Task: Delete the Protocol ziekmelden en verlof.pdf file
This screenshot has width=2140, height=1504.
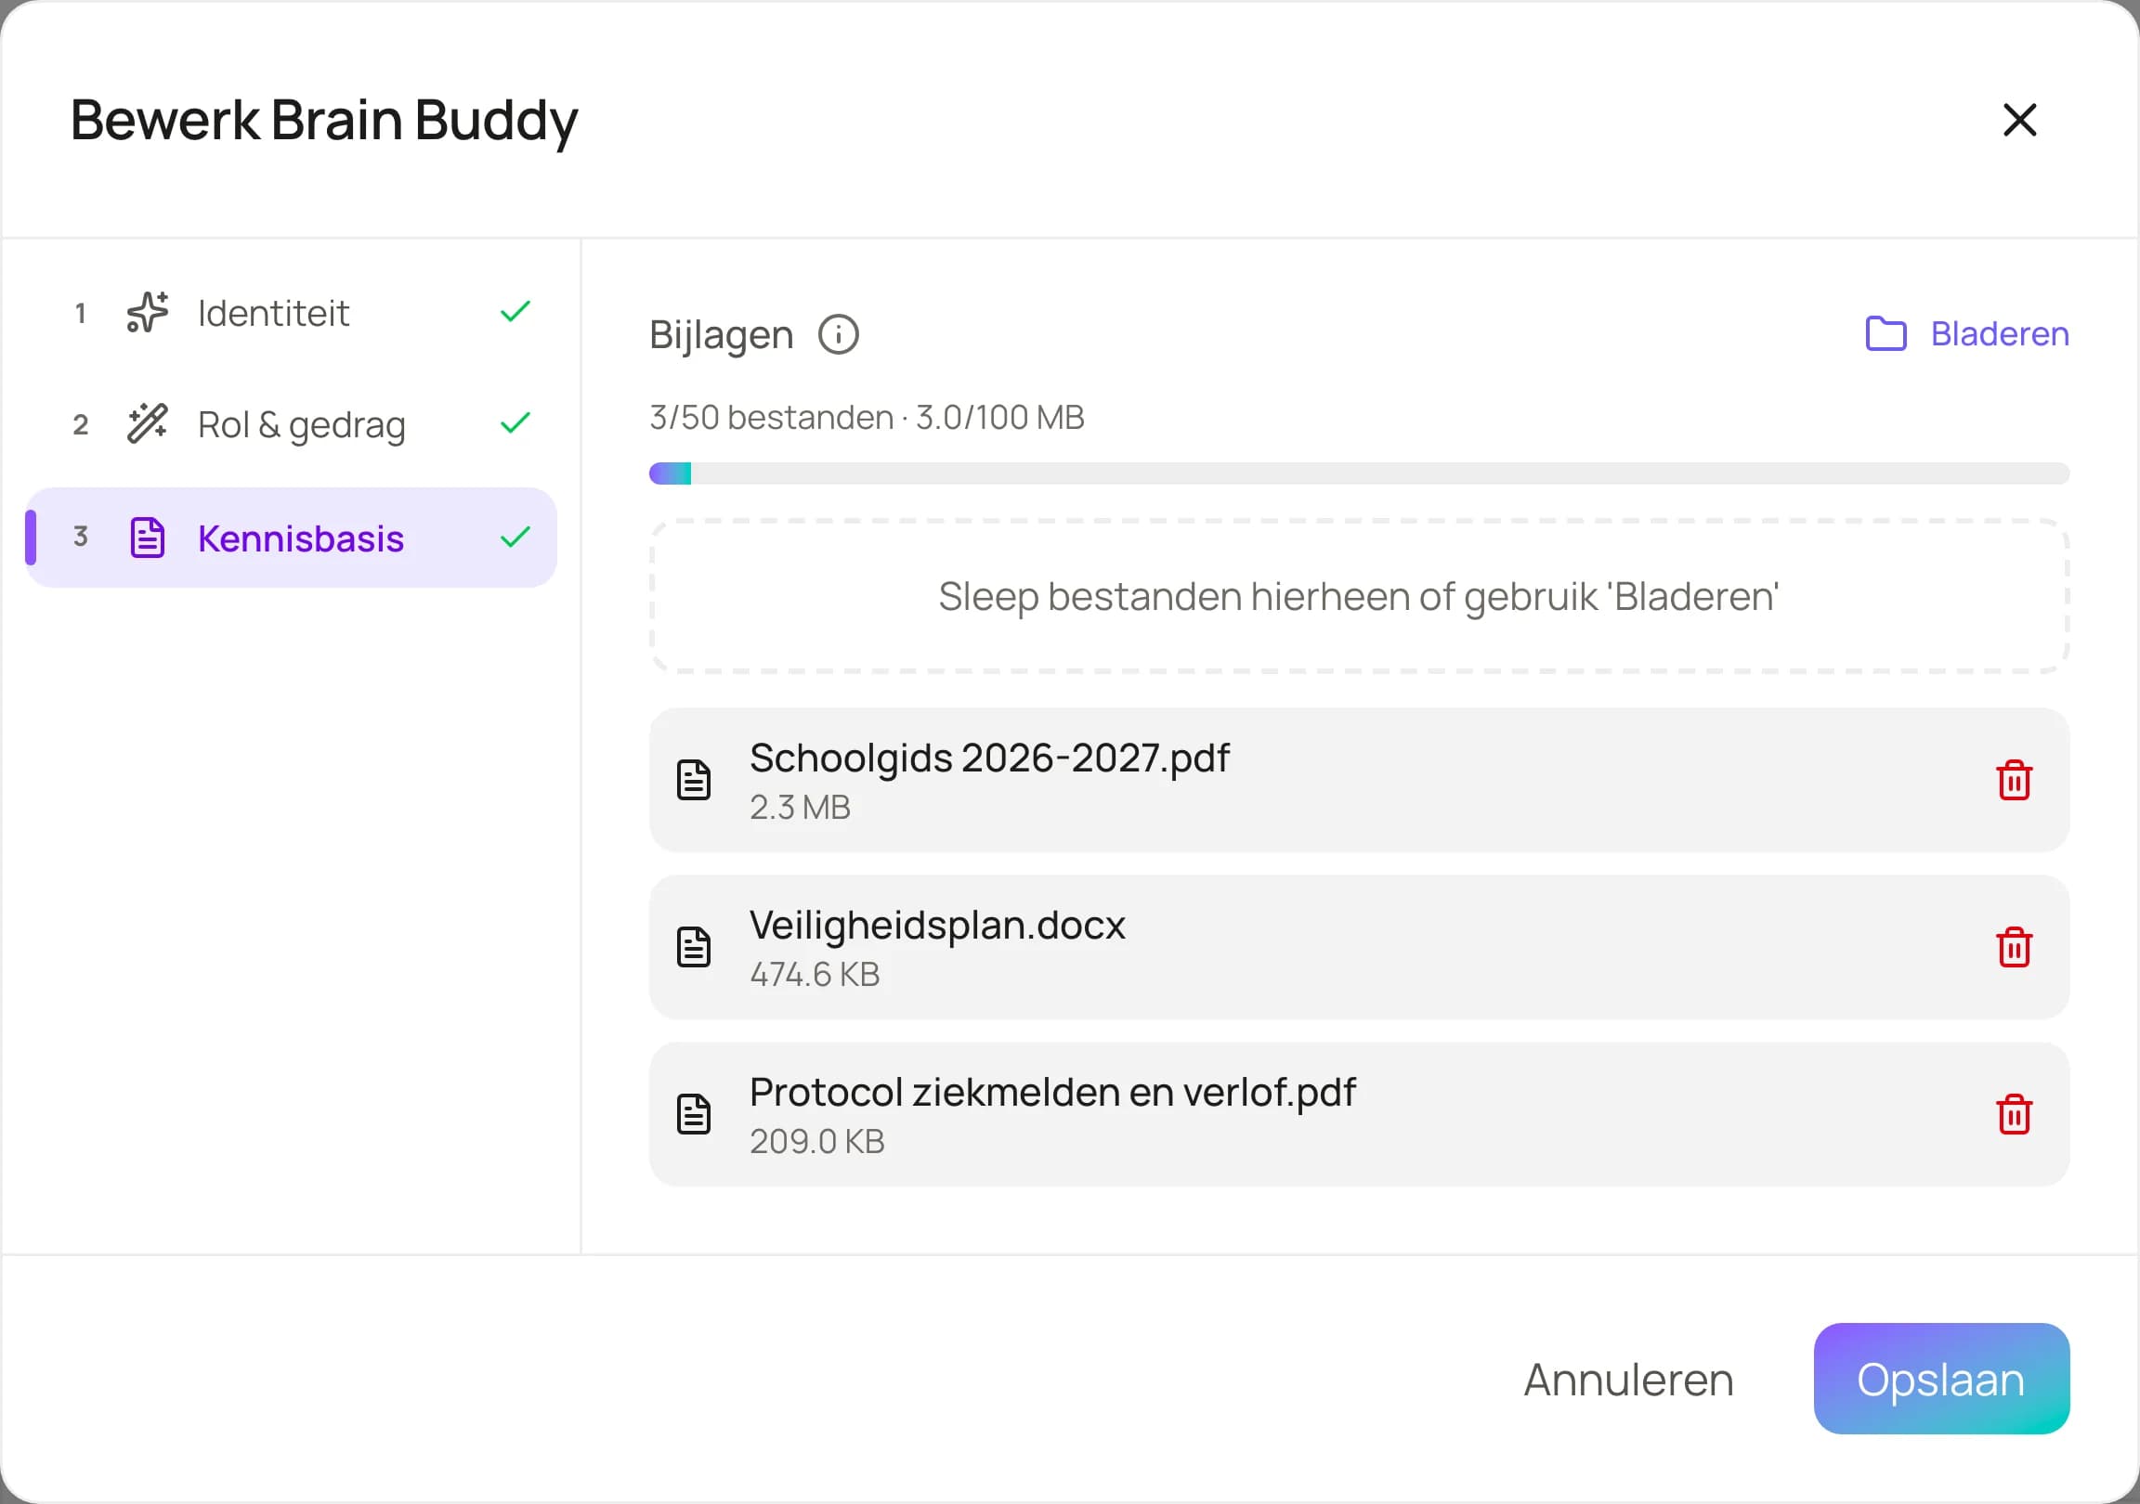Action: 2014,1113
